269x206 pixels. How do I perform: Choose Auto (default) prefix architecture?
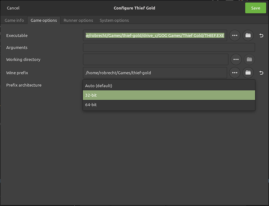169,86
